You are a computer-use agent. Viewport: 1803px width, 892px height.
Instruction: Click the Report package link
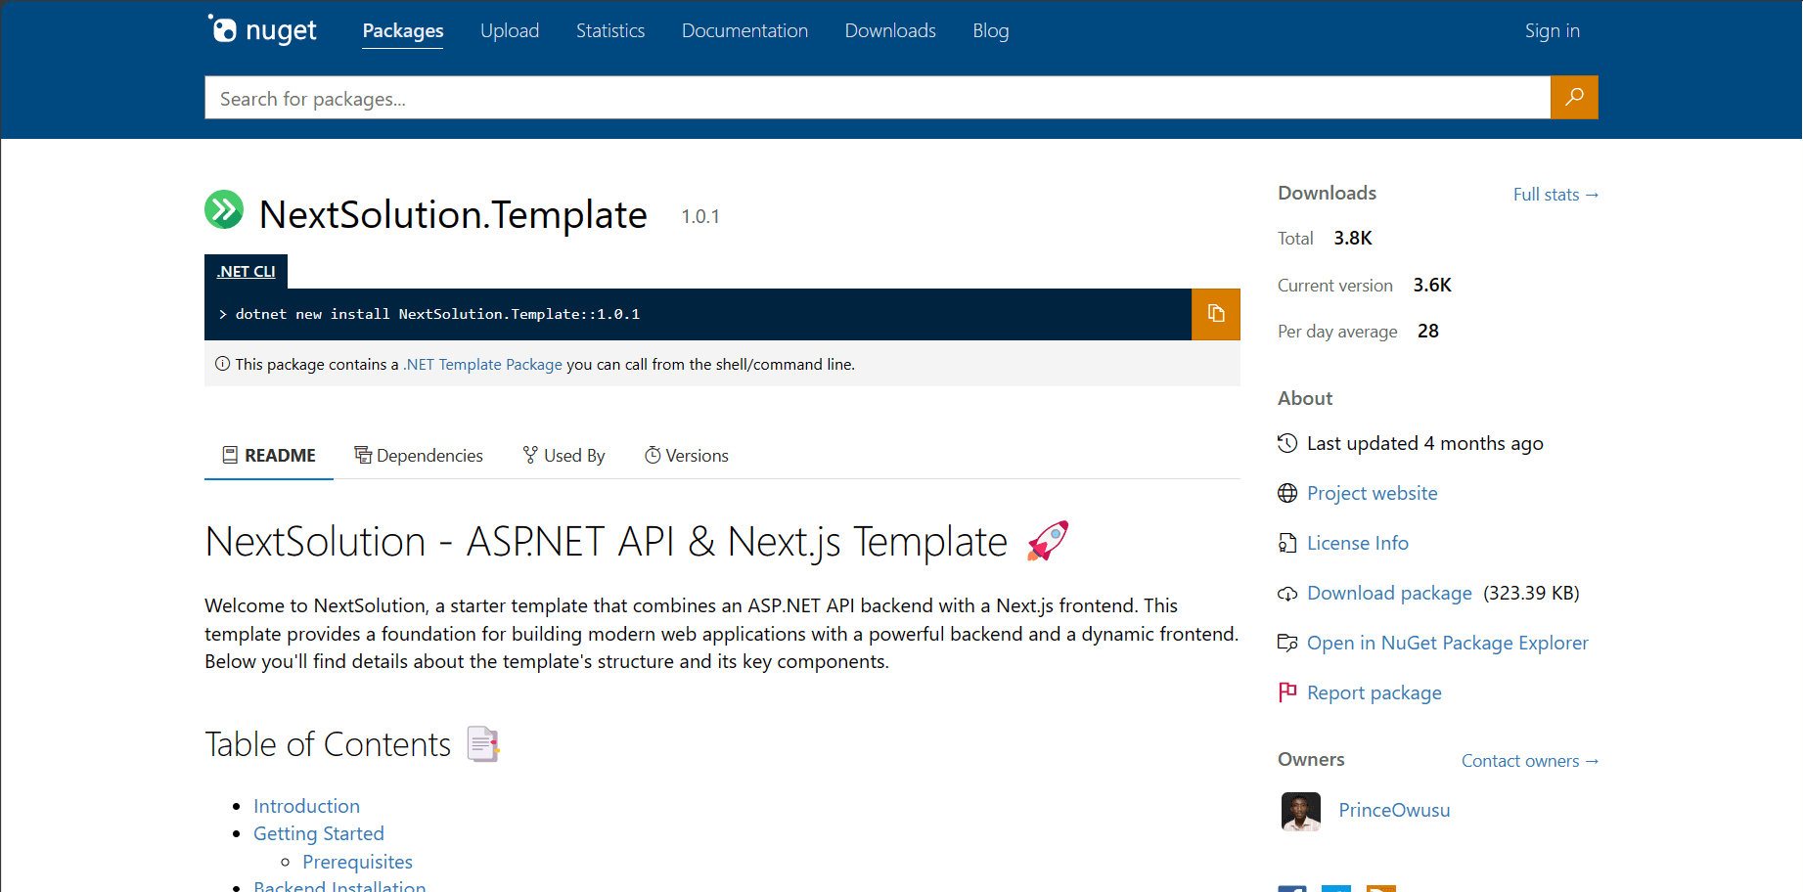pyautogui.click(x=1375, y=692)
